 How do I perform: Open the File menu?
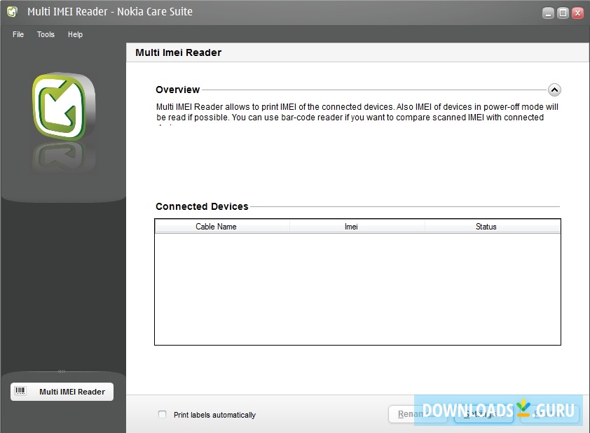[18, 34]
